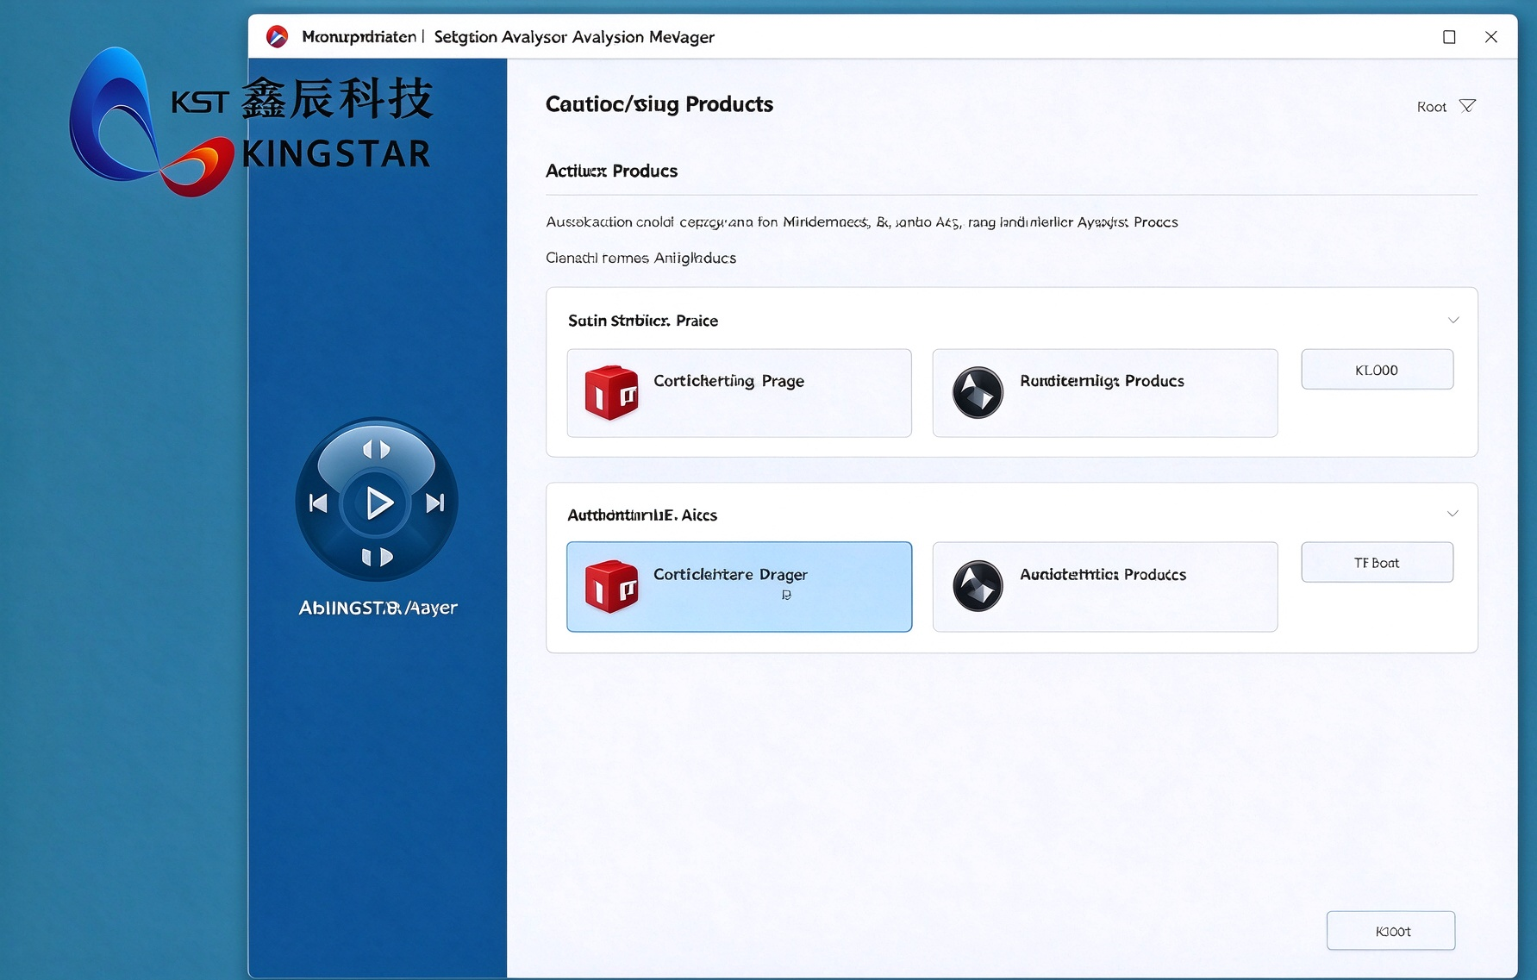Click the TF Boot button
Viewport: 1537px width, 980px height.
coord(1377,563)
